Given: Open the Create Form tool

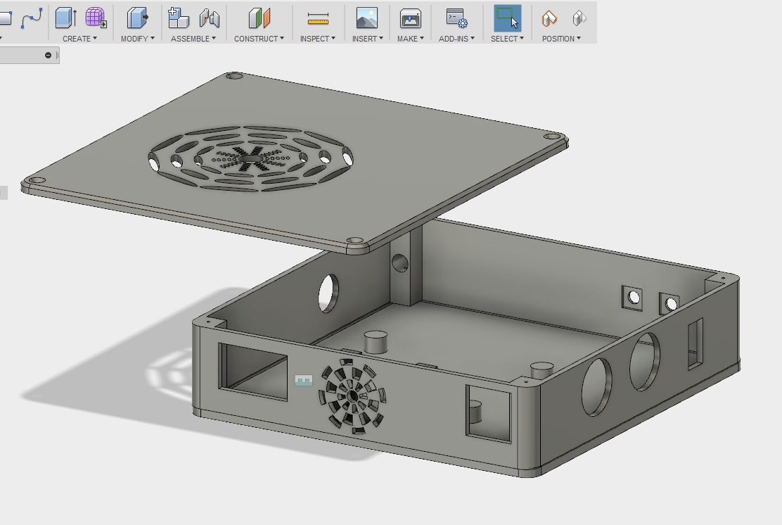Looking at the screenshot, I should click(x=96, y=18).
